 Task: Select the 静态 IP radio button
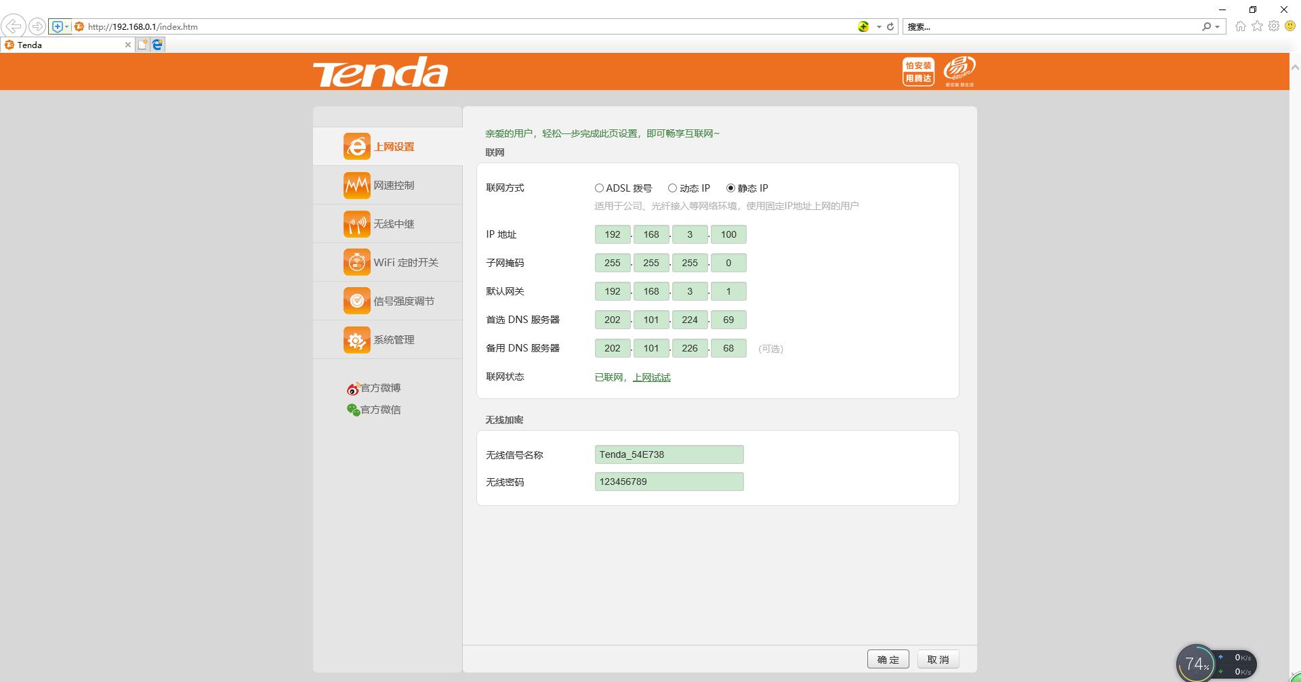point(730,188)
